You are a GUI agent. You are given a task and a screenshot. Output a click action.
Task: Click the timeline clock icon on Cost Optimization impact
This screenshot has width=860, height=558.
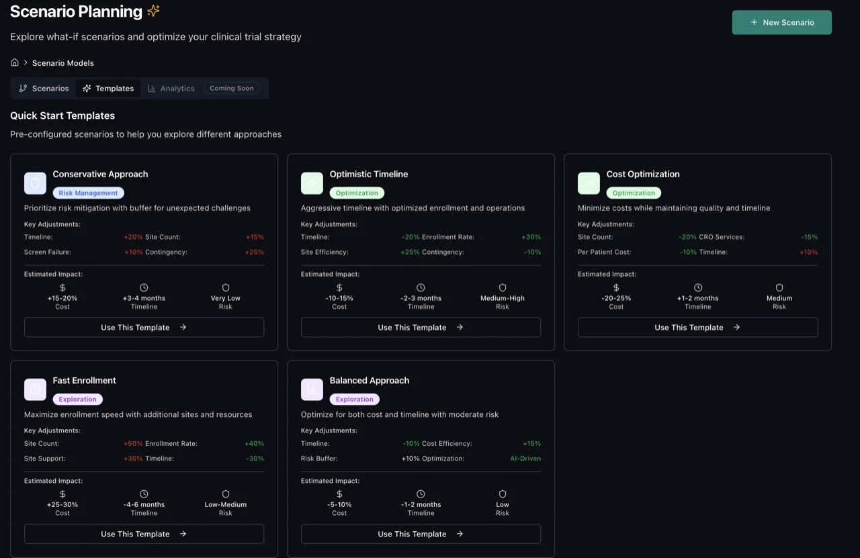697,287
